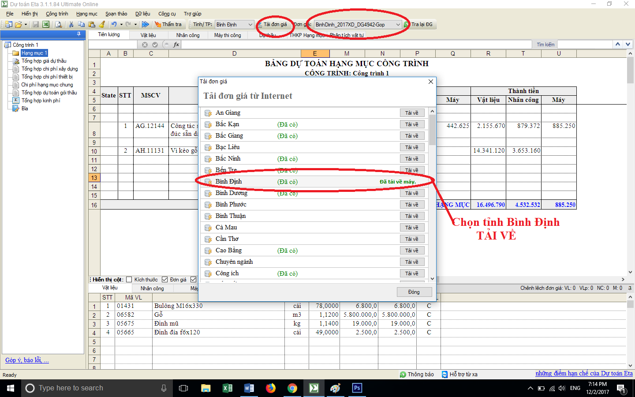The image size is (635, 397).
Task: Open Word from the Windows taskbar
Action: tap(249, 388)
